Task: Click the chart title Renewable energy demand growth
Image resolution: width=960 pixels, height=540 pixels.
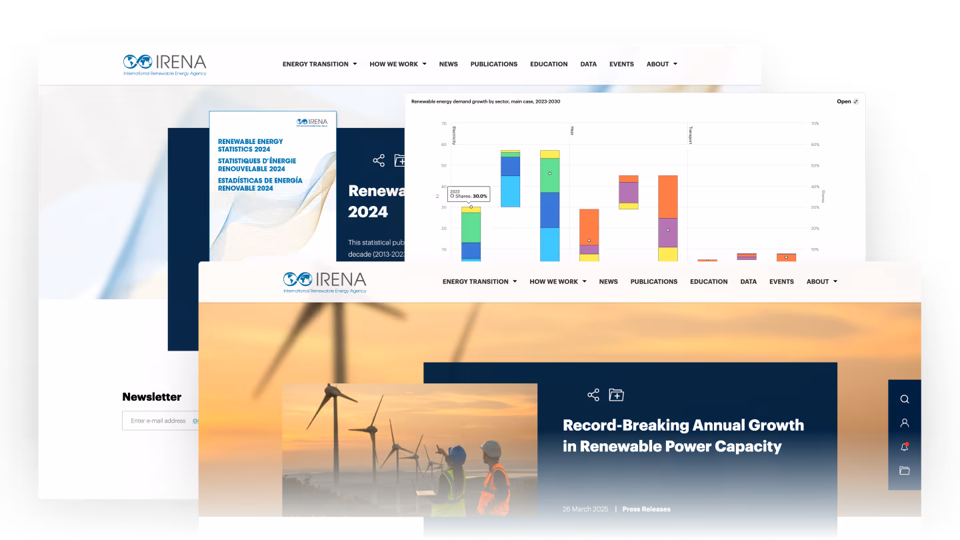Action: click(x=485, y=102)
